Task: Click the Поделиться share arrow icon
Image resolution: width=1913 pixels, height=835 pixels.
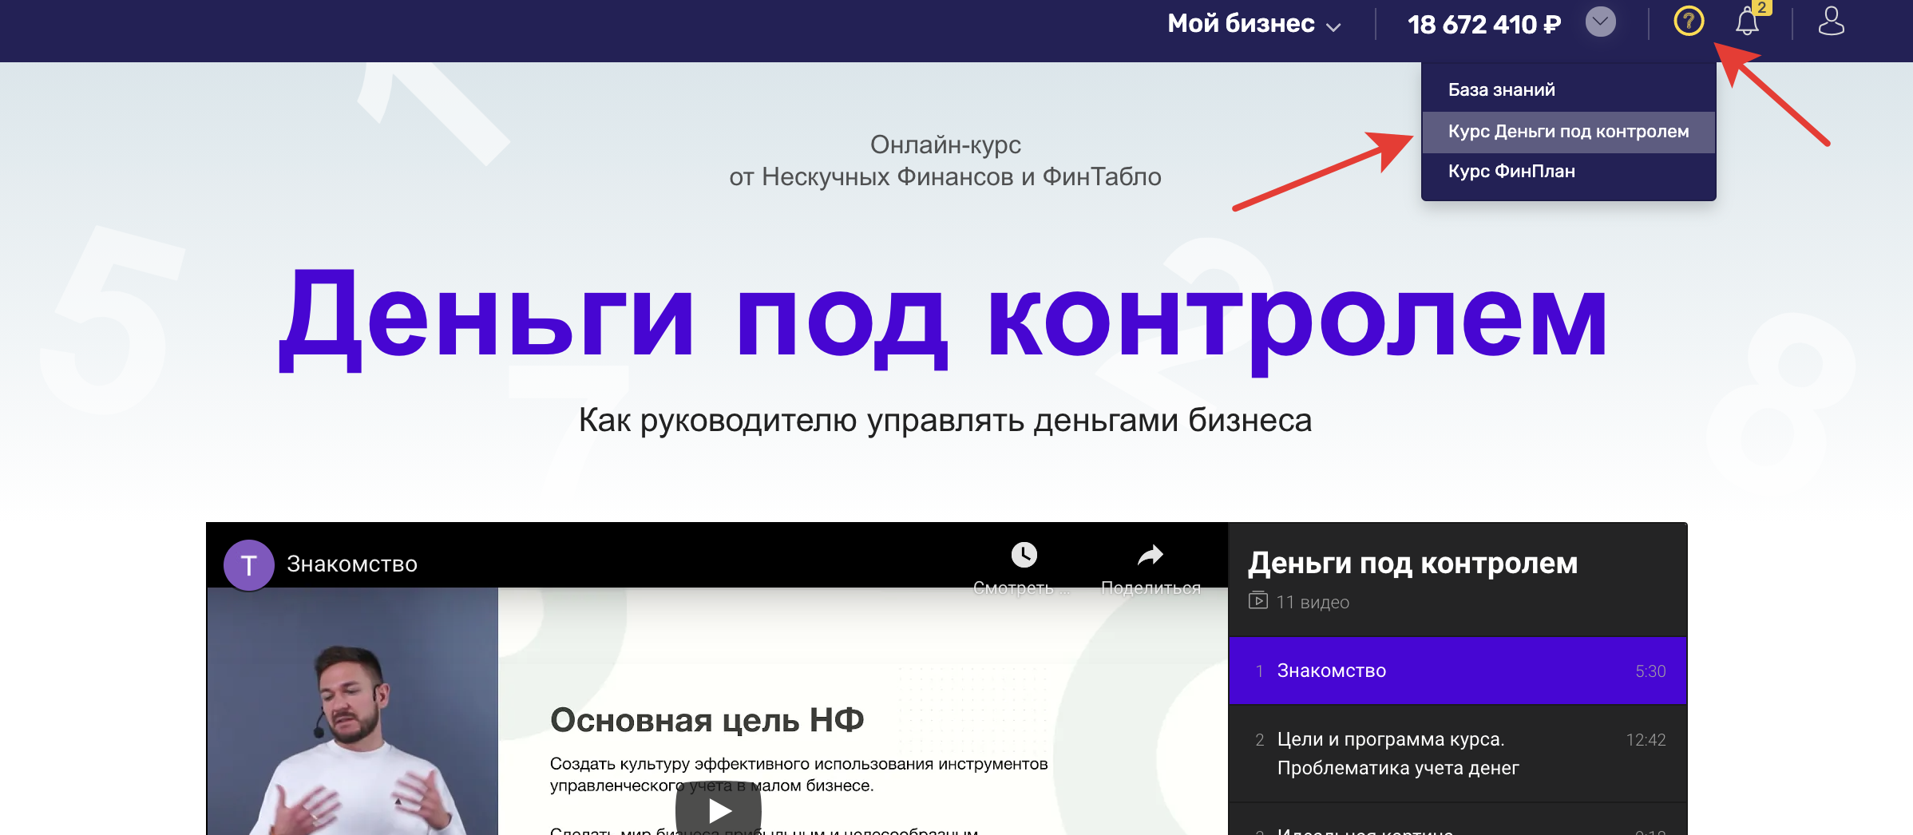Action: [1150, 555]
